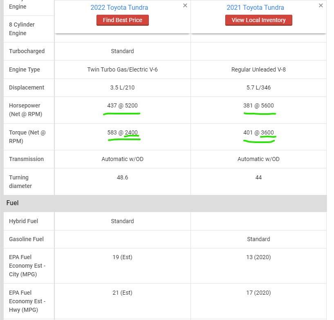The width and height of the screenshot is (334, 320).
Task: Select the 437 @ 5200 horsepower value
Action: (123, 105)
